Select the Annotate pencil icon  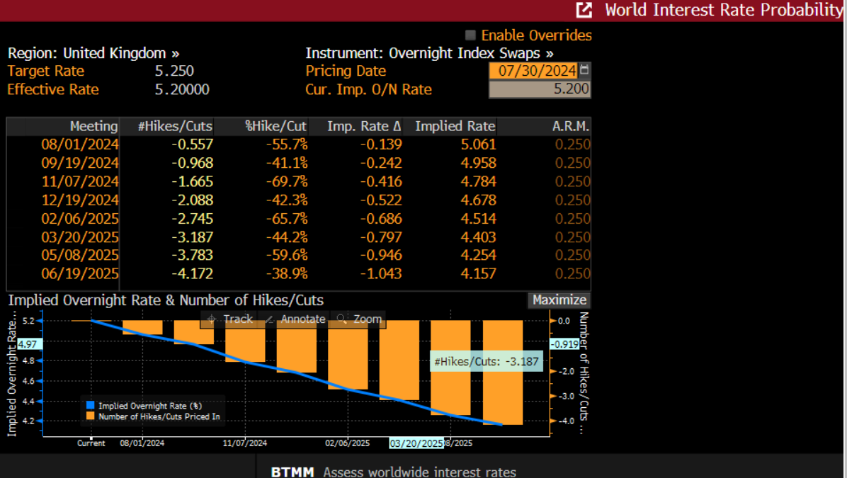(x=268, y=319)
